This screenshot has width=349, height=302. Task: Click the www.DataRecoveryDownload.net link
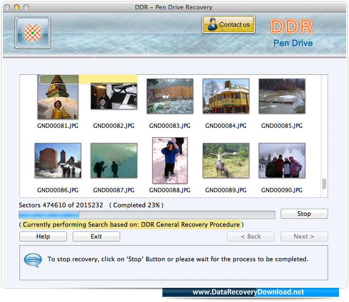click(248, 292)
